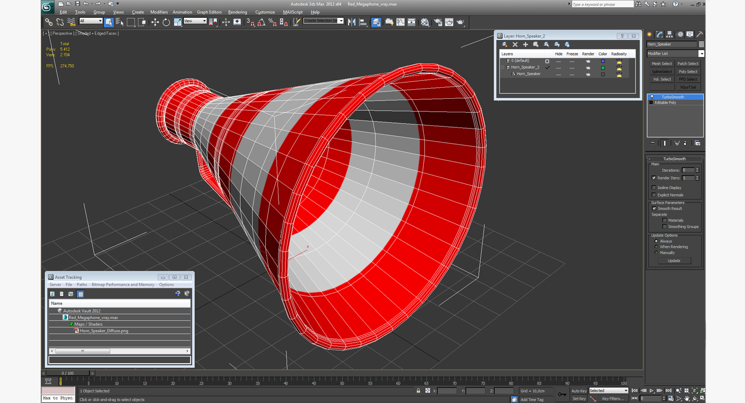Click the Poly Select button
This screenshot has height=403, width=745.
pyautogui.click(x=688, y=72)
